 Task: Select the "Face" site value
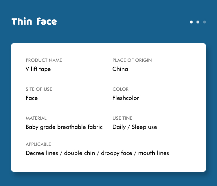[32, 98]
